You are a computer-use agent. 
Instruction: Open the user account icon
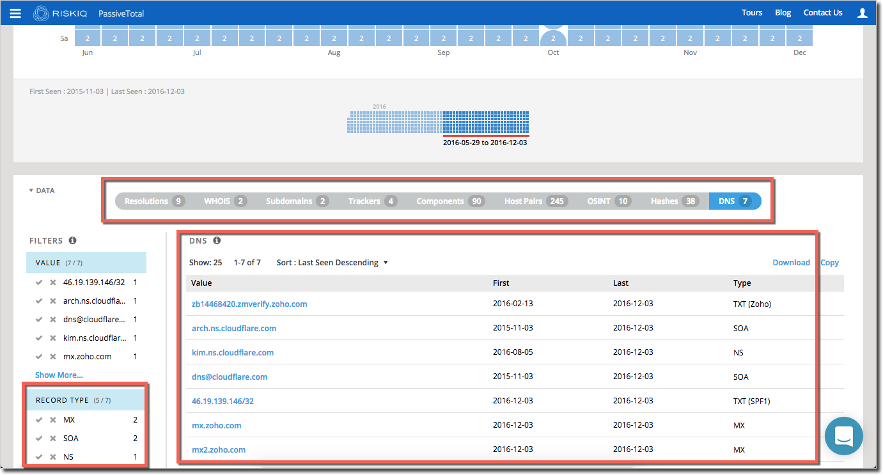pyautogui.click(x=863, y=13)
